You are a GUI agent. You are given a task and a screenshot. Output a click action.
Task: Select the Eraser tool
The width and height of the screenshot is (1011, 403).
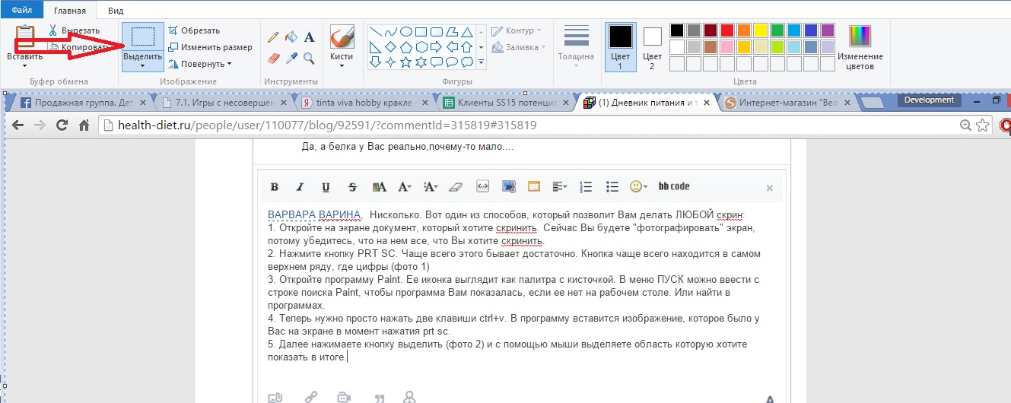274,58
